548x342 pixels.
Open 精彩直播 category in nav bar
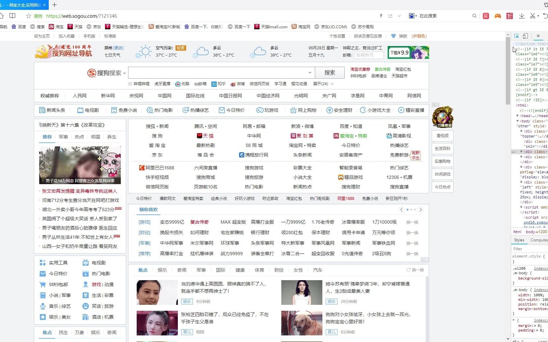click(x=411, y=110)
